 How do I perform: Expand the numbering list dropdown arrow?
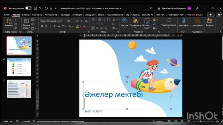tap(103, 20)
